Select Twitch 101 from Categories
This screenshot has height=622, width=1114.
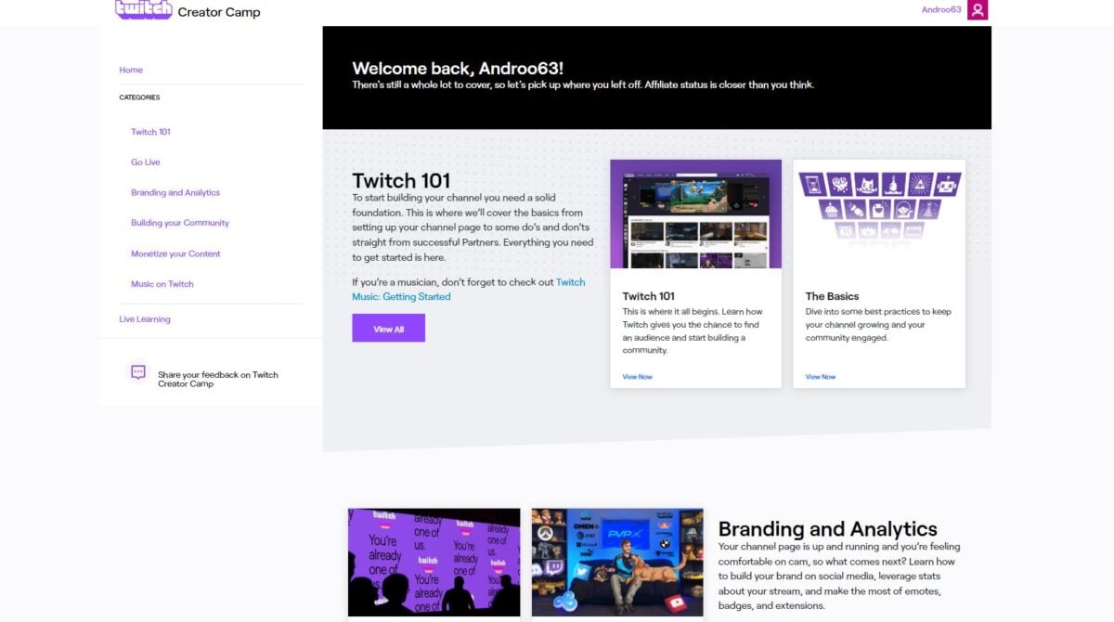point(149,131)
